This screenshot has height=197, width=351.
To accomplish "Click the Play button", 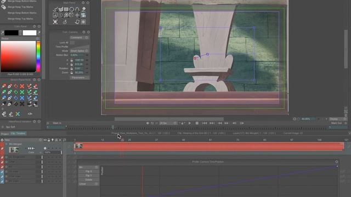I will point(190,123).
